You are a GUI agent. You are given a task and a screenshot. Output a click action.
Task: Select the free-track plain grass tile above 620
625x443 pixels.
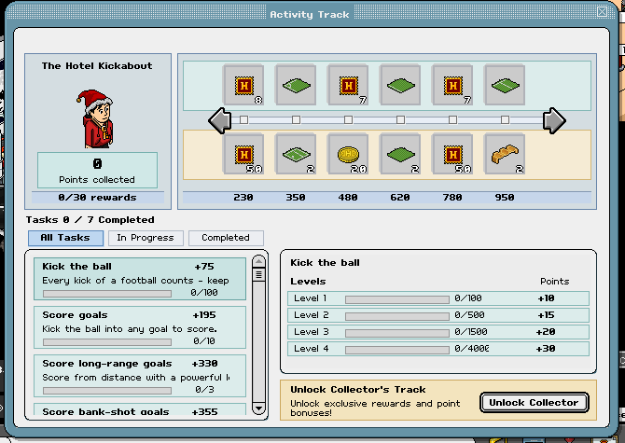[400, 85]
